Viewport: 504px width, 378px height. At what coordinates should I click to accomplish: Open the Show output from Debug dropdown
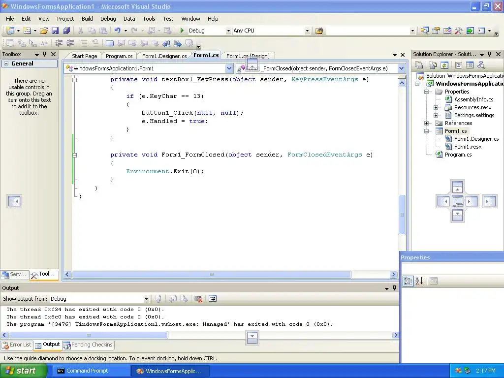(x=146, y=299)
